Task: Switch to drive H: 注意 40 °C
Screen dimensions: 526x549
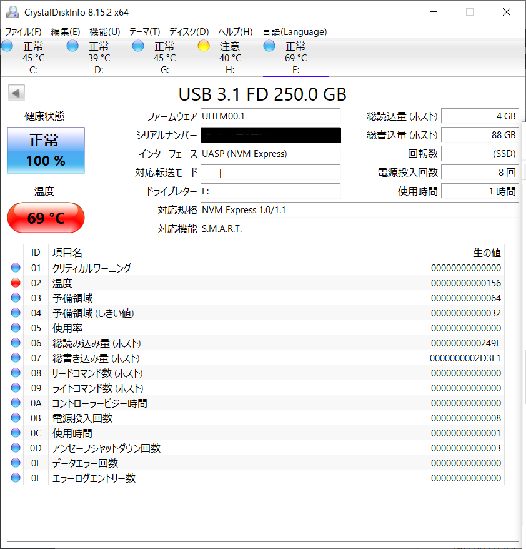Action: (x=230, y=58)
